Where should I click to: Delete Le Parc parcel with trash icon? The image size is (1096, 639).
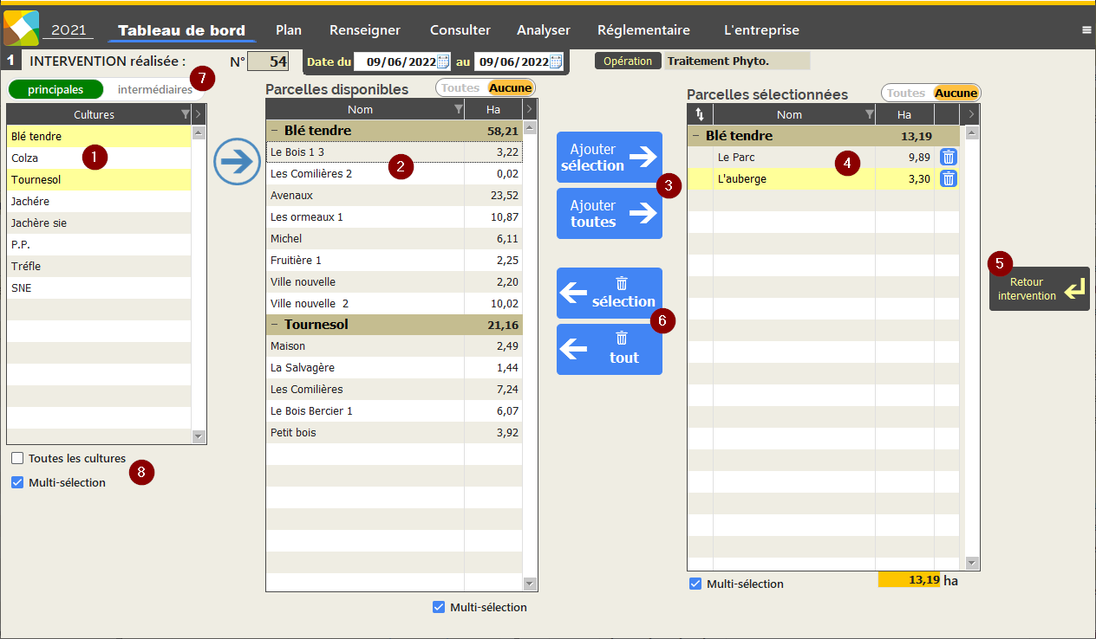(949, 157)
